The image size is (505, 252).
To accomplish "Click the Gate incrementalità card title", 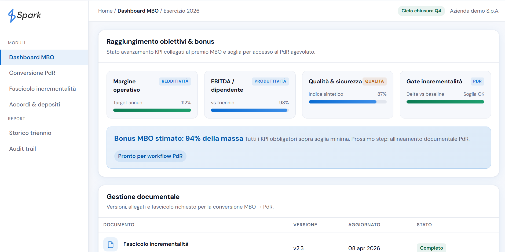I will point(434,81).
